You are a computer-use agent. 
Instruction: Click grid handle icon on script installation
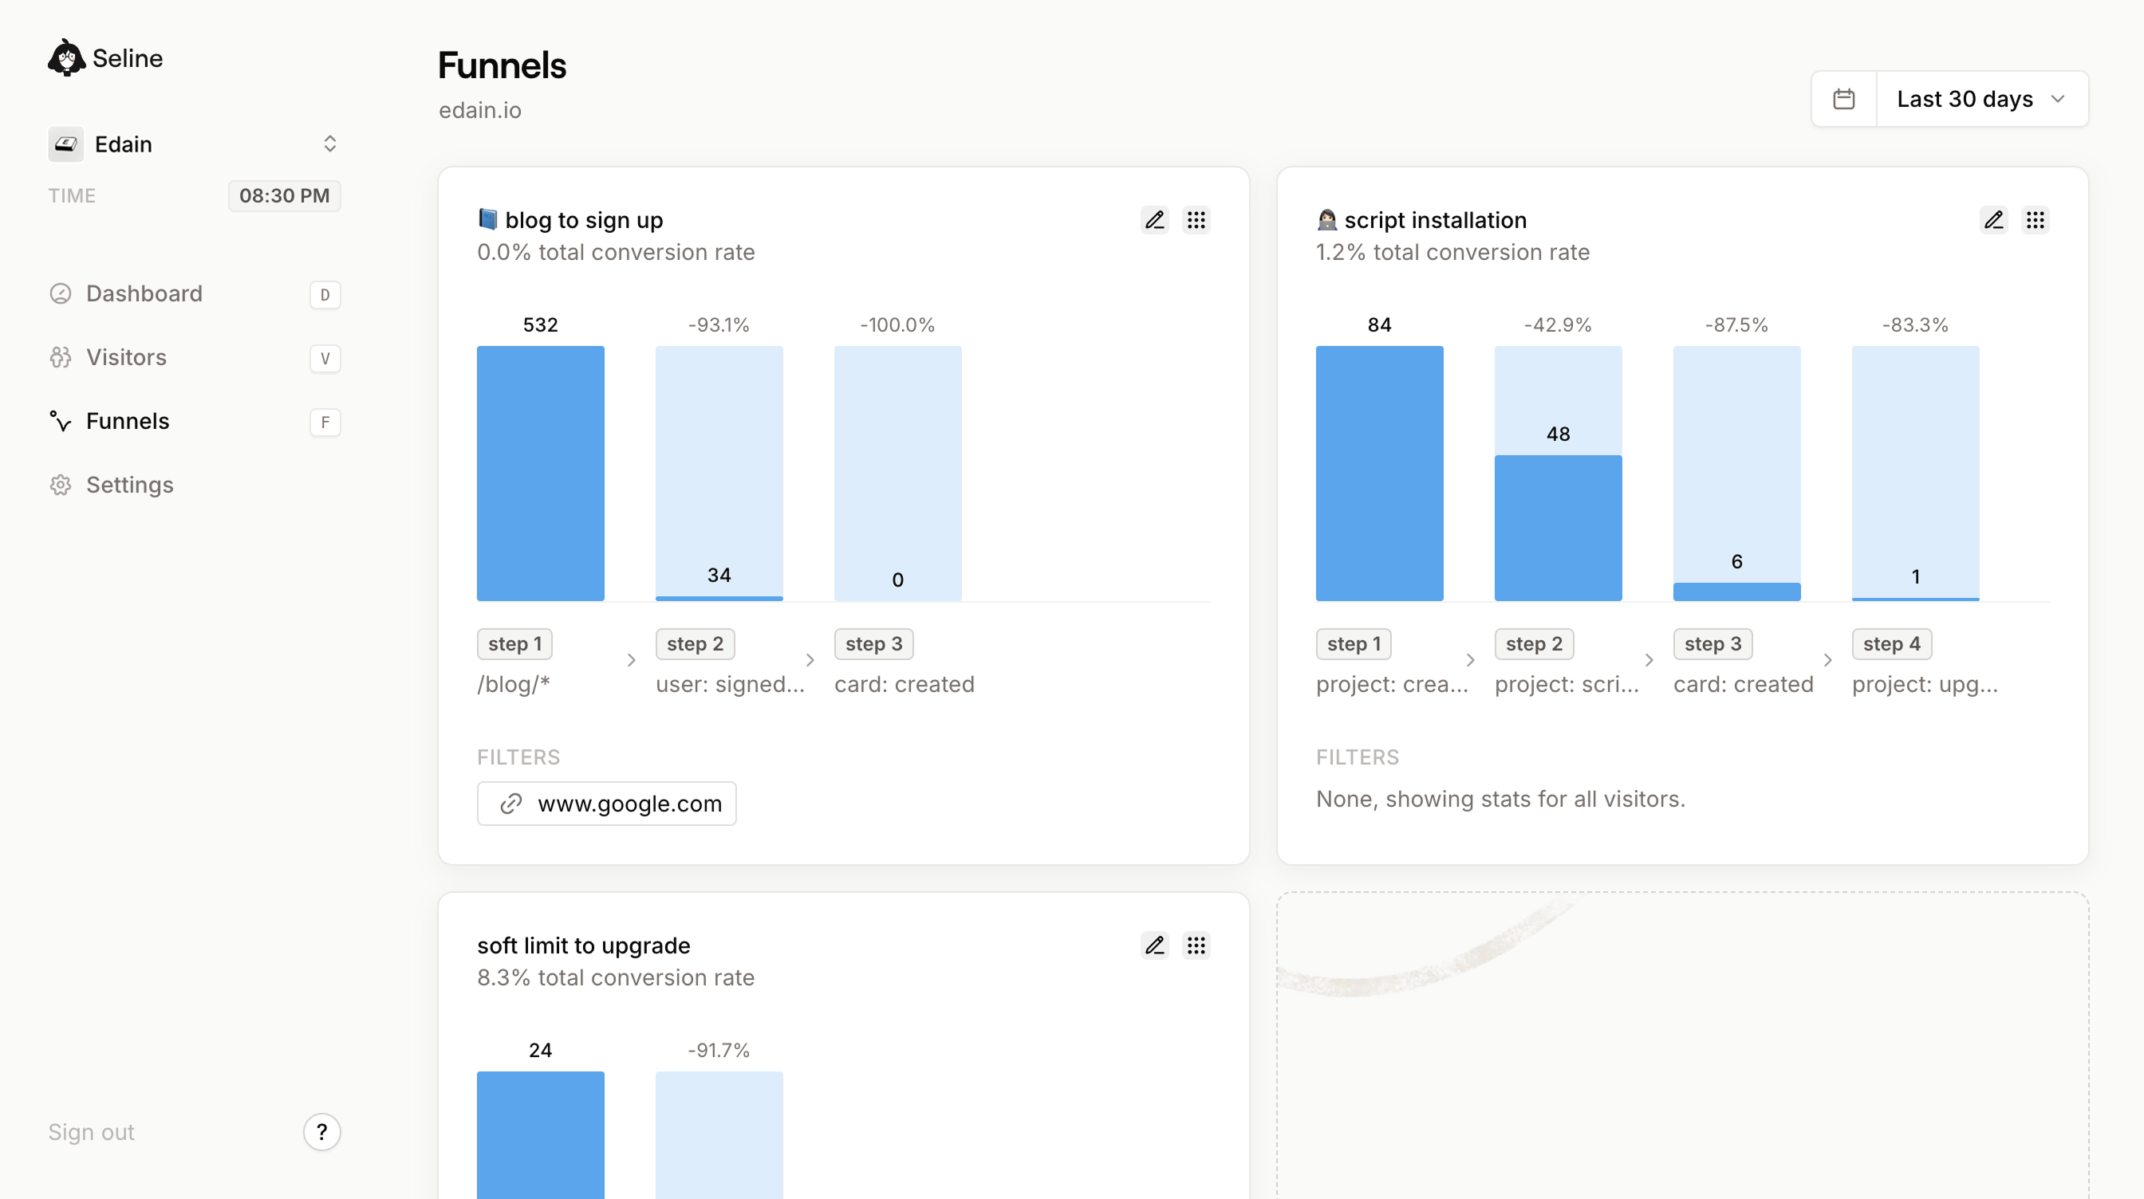pyautogui.click(x=2035, y=220)
